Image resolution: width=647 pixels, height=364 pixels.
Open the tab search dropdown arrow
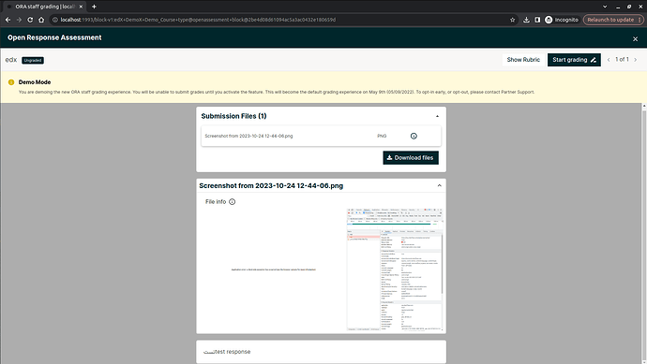(605, 7)
